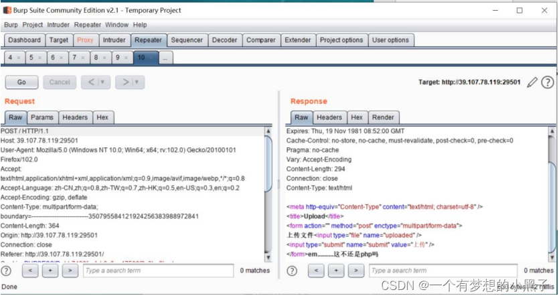This screenshot has width=559, height=298.
Task: Switch to Target tab
Action: [x=59, y=40]
